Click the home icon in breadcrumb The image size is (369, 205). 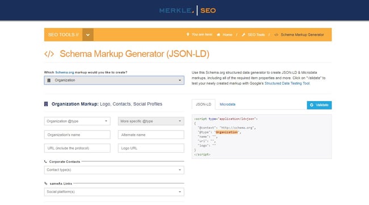click(219, 35)
